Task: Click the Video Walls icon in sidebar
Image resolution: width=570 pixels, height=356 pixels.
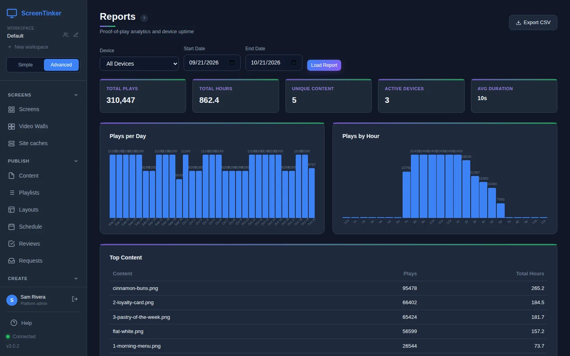Action: pyautogui.click(x=11, y=127)
